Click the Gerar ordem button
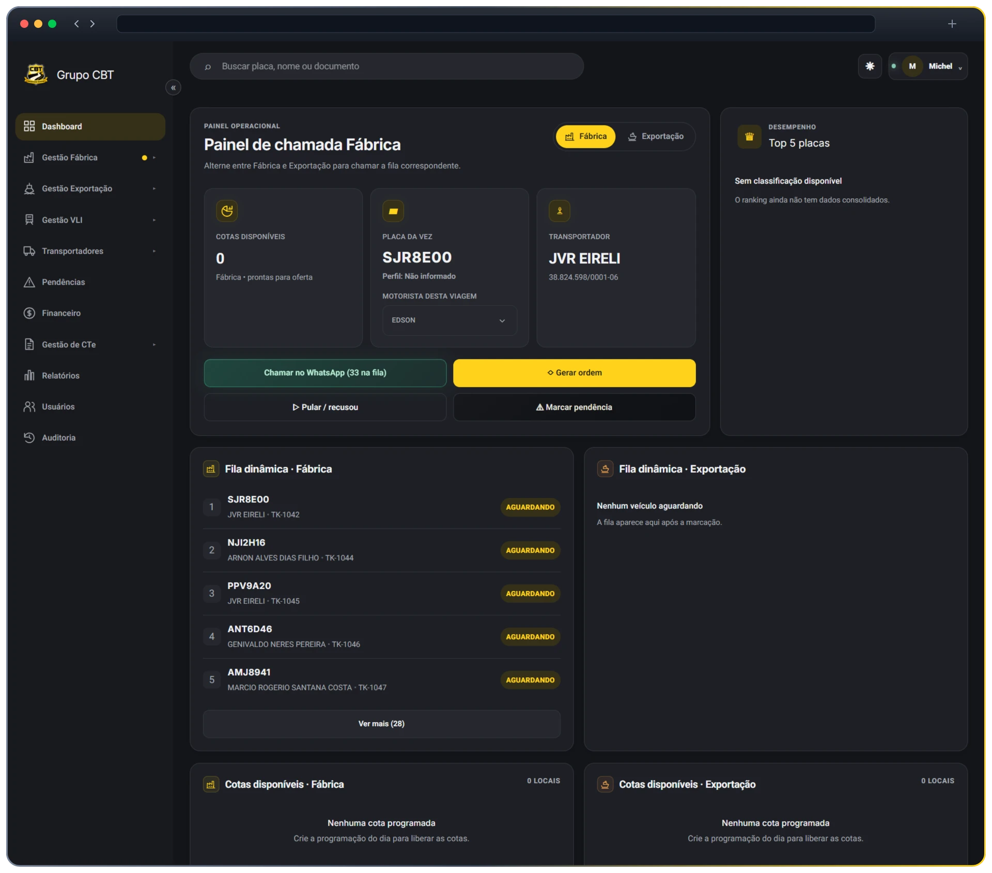Image resolution: width=992 pixels, height=873 pixels. pyautogui.click(x=574, y=373)
